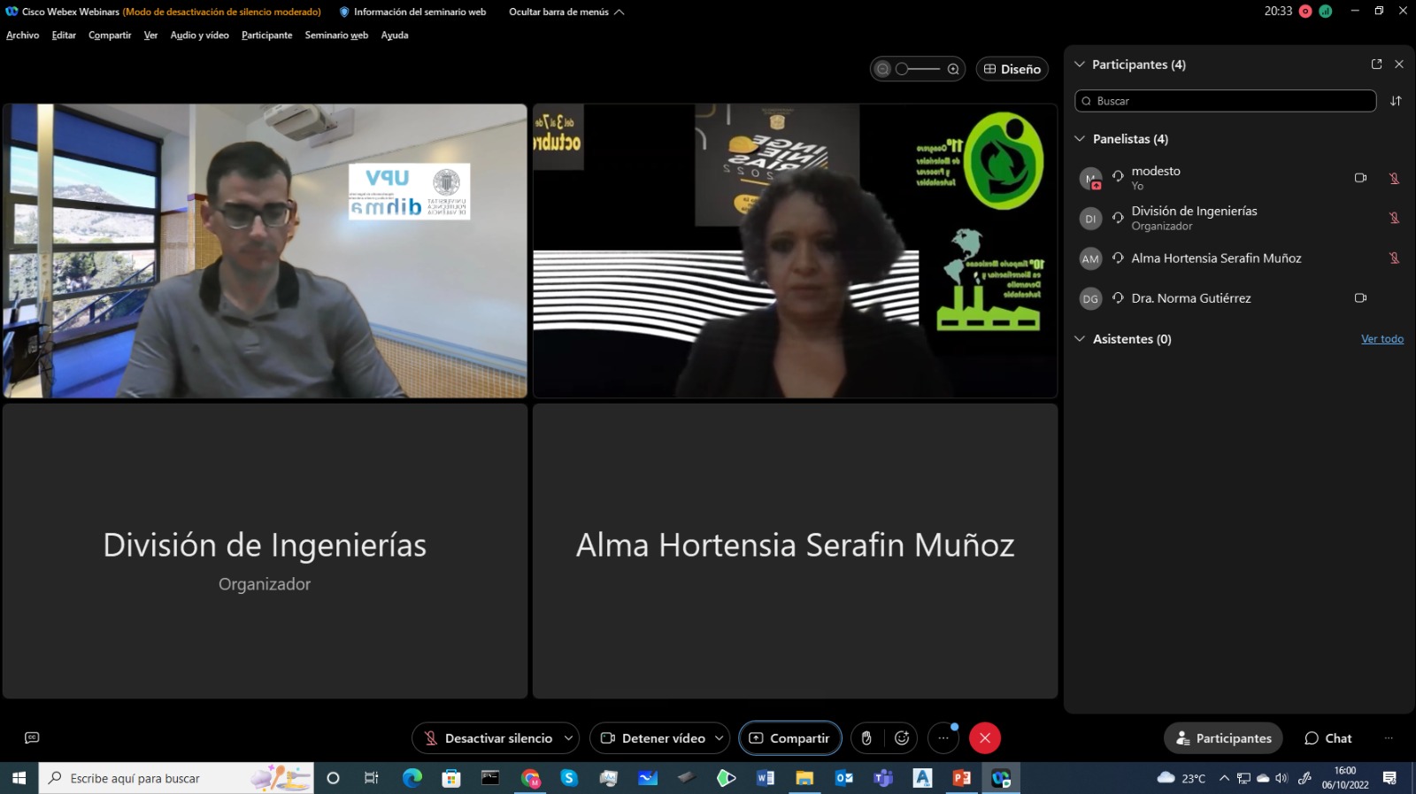This screenshot has height=794, width=1416.
Task: Toggle closed captions icon at the bottom left
Action: [32, 738]
